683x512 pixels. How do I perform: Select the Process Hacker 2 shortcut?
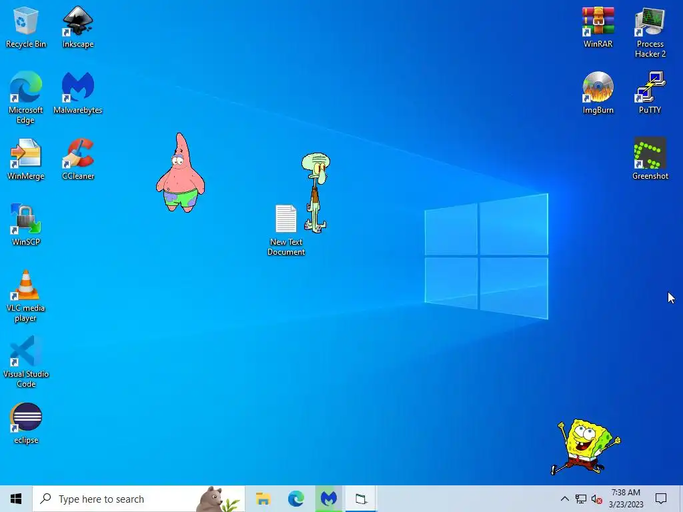650,32
